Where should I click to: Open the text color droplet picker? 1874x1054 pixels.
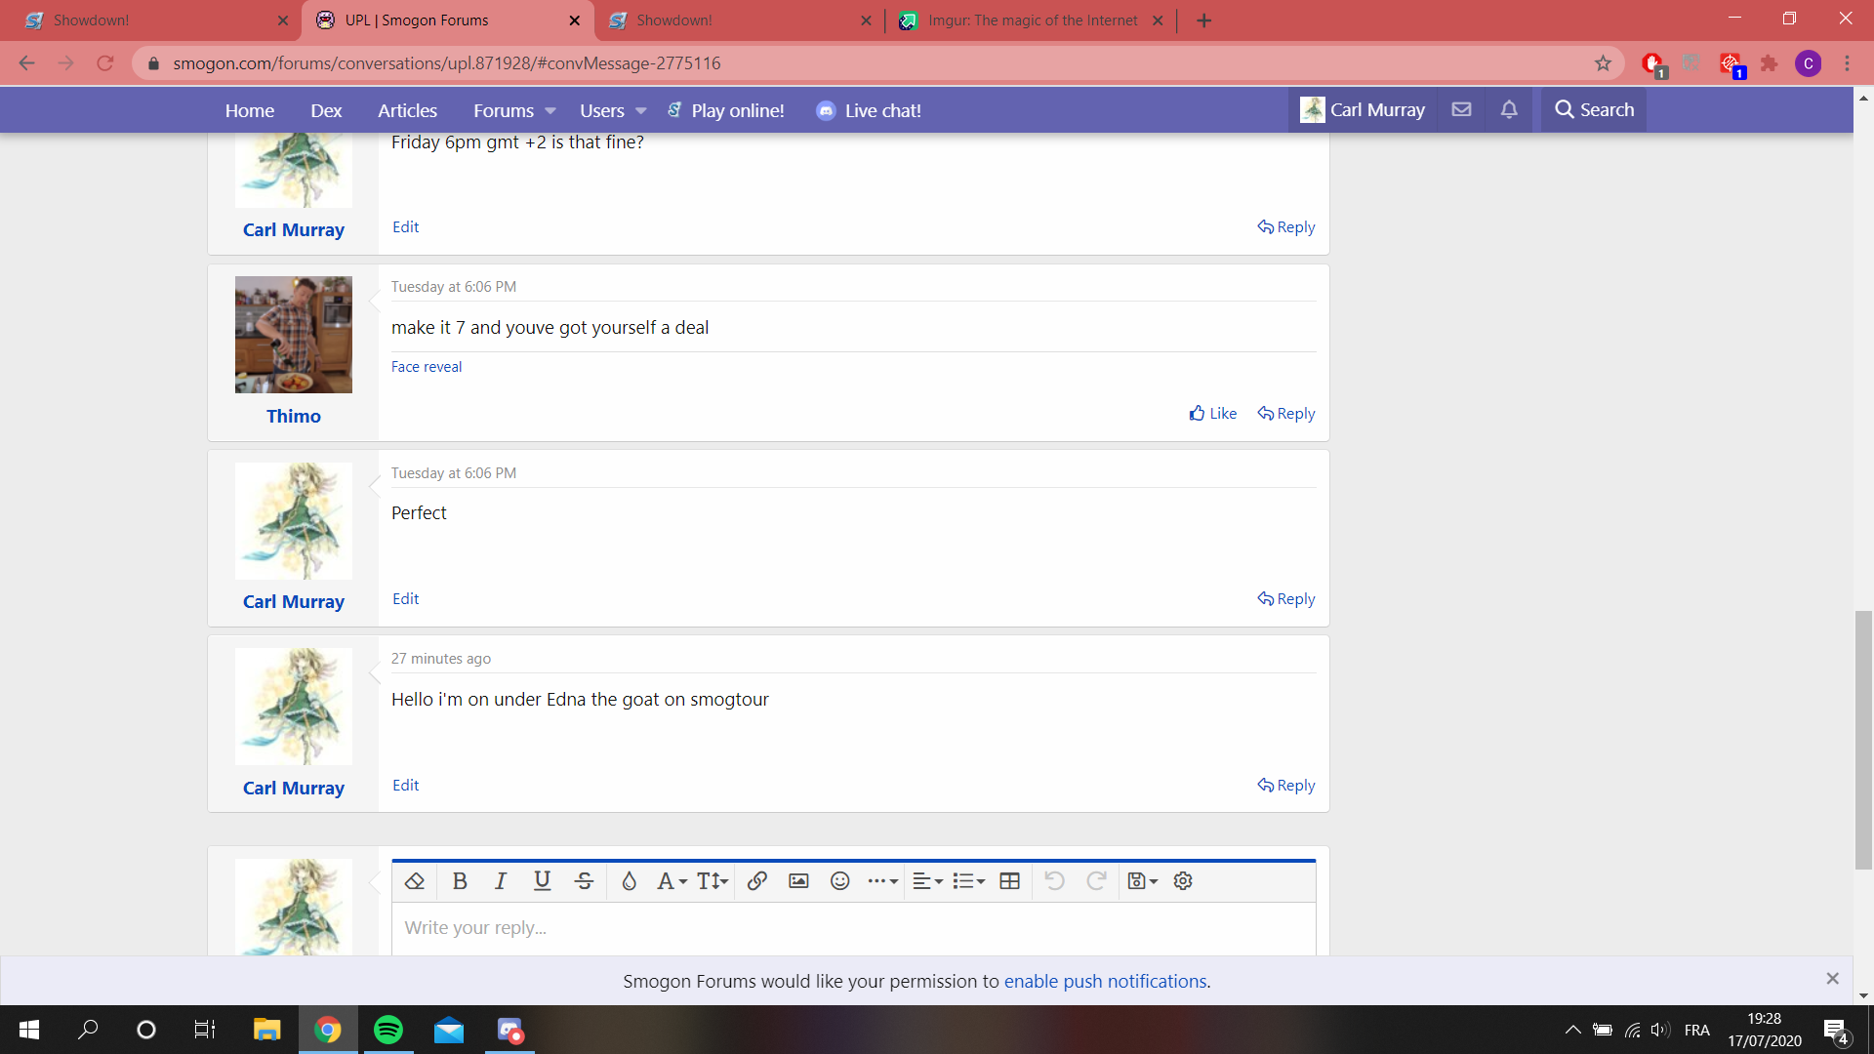pos(629,881)
